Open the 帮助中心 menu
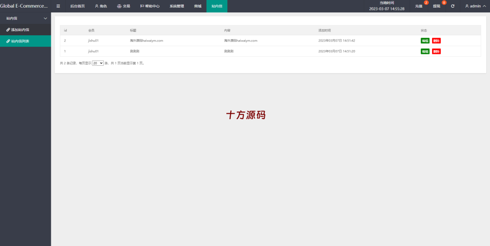Image resolution: width=490 pixels, height=246 pixels. pos(150,6)
